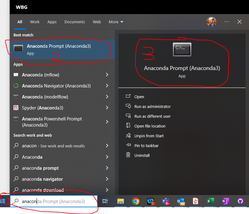This screenshot has height=214, width=249.
Task: Open the More filter dropdown
Action: pos(116,22)
